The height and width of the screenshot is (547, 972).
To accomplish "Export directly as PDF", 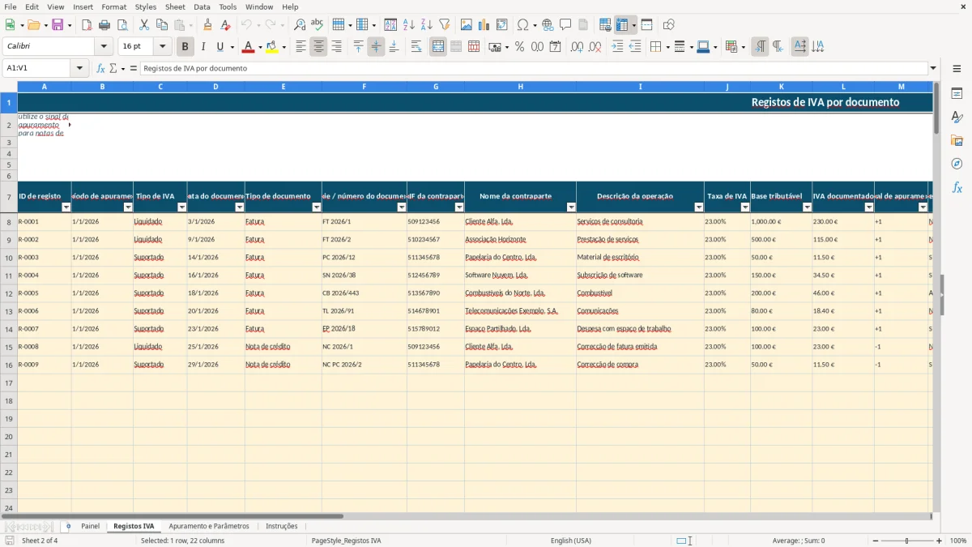I will pos(87,25).
